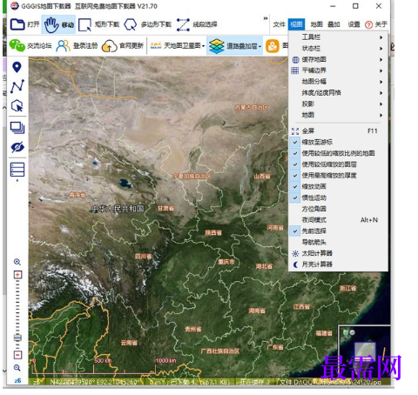
Task: Open the list panel sidebar icon
Action: point(17,170)
